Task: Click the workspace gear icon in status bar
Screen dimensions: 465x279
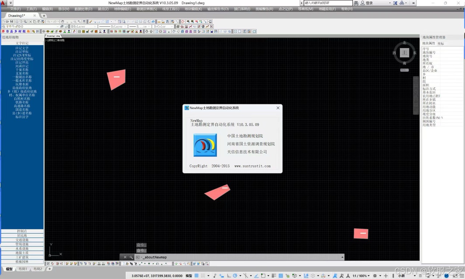Action: click(x=375, y=276)
